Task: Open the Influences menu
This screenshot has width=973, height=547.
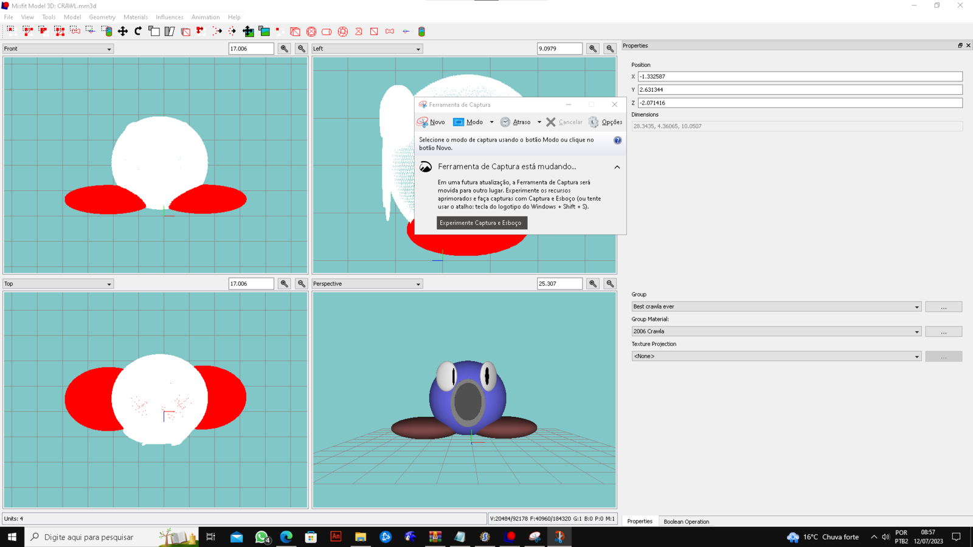Action: pos(170,17)
